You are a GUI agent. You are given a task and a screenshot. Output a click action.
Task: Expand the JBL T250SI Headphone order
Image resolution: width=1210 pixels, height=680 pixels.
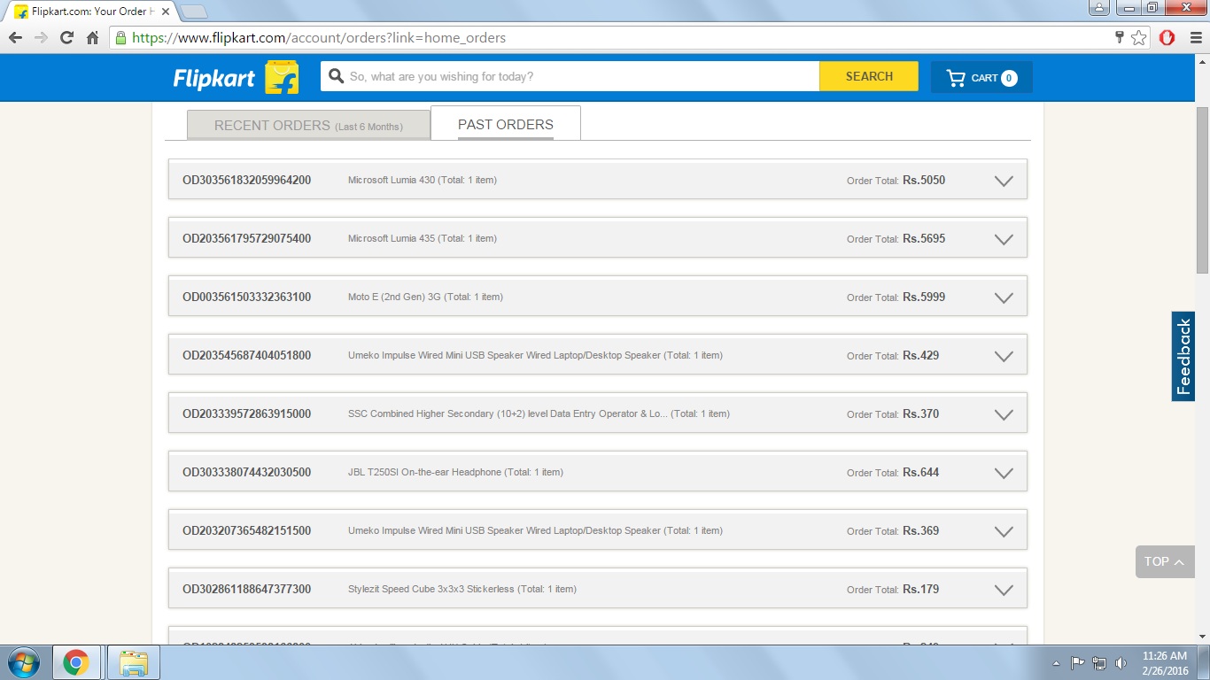pos(1003,473)
